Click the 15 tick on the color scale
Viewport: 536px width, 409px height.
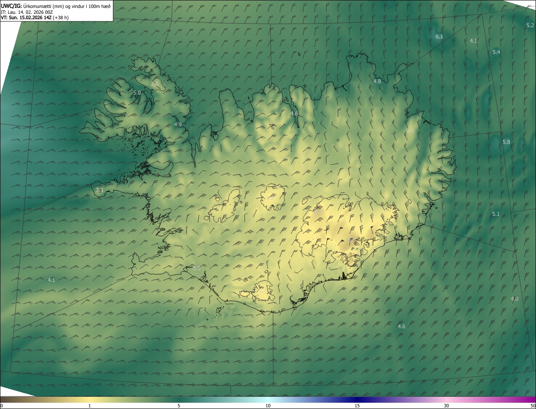(357, 406)
